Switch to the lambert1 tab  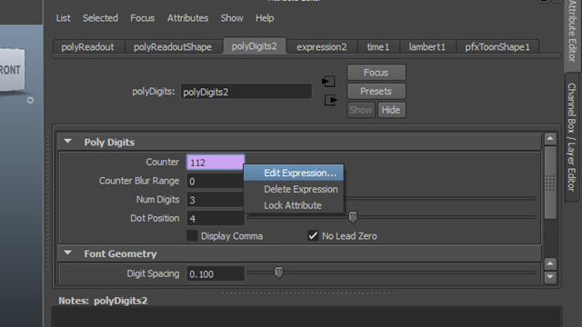point(426,47)
